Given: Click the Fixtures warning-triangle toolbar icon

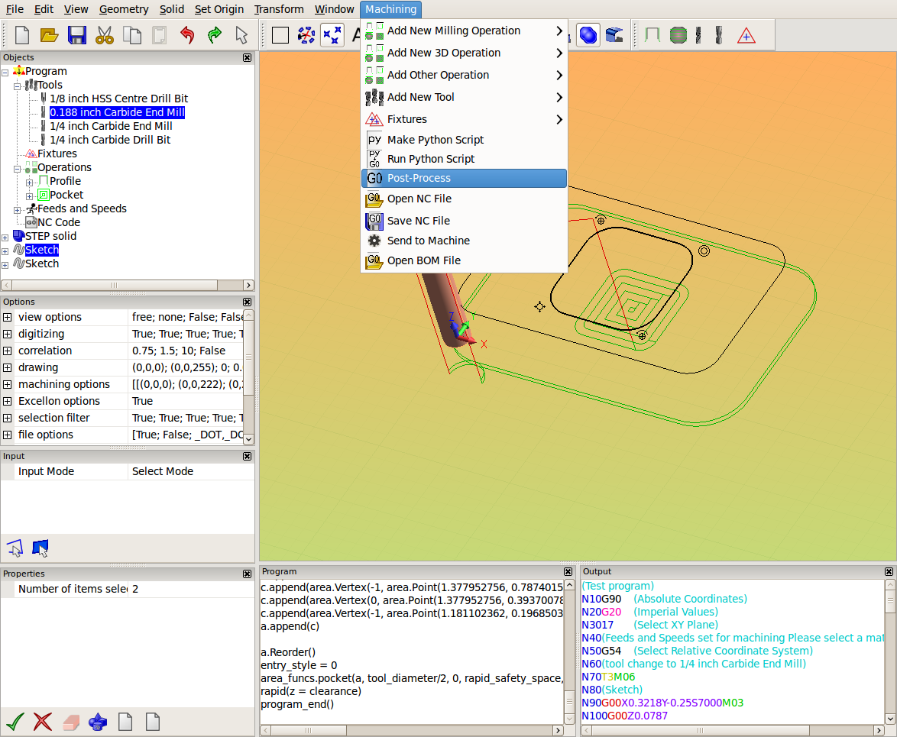Looking at the screenshot, I should (746, 35).
